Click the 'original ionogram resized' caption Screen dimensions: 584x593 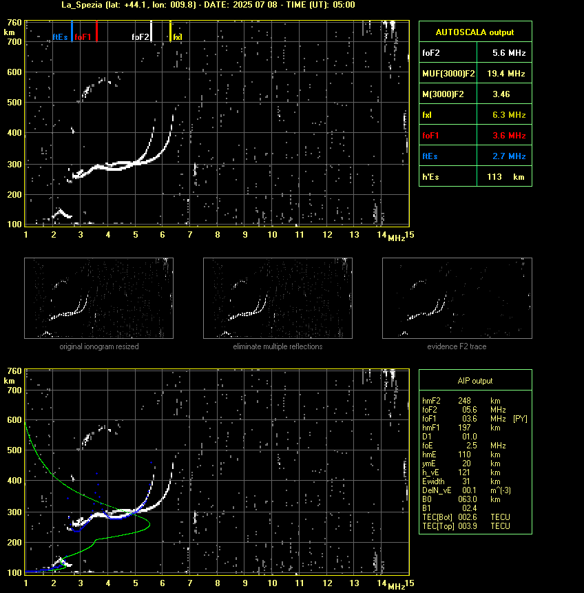click(x=99, y=346)
